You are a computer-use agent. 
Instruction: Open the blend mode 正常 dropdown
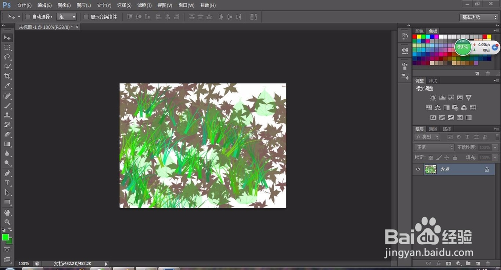point(434,147)
